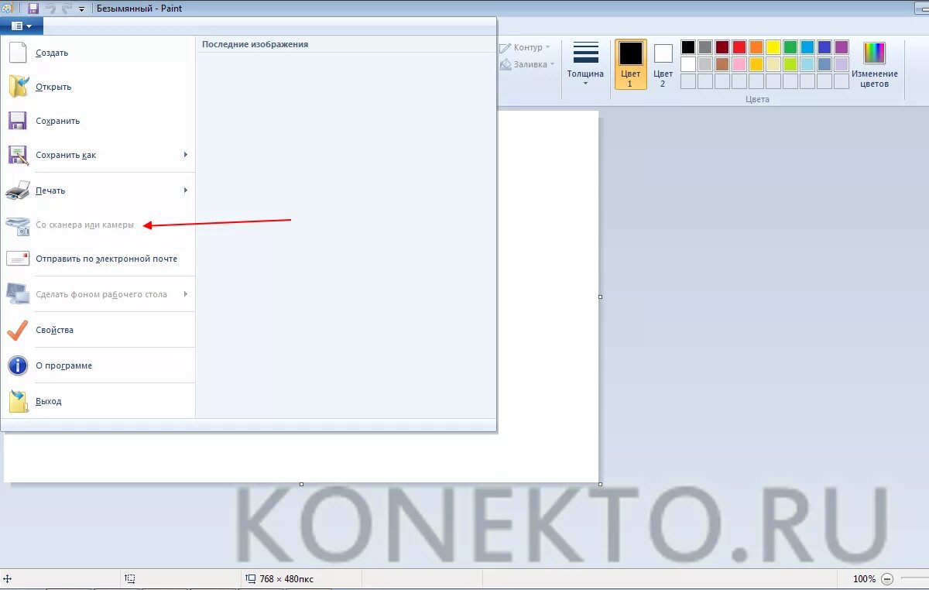Viewport: 929px width, 590px height.
Task: Click the scanner icon beside Со сканера
Action: [18, 225]
